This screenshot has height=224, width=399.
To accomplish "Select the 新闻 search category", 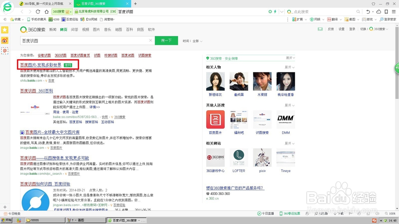I will tap(53, 29).
